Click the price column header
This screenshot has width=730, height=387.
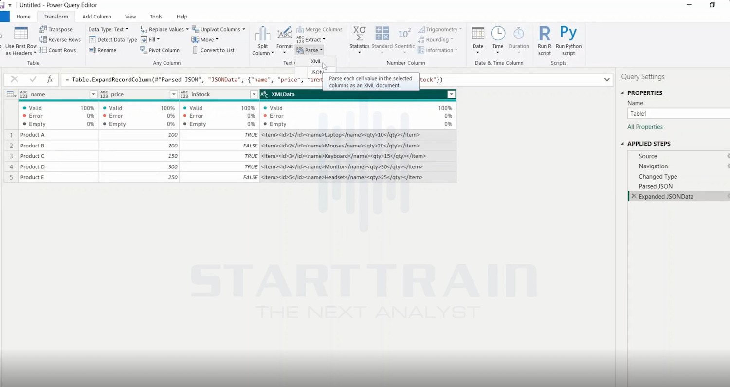[139, 94]
